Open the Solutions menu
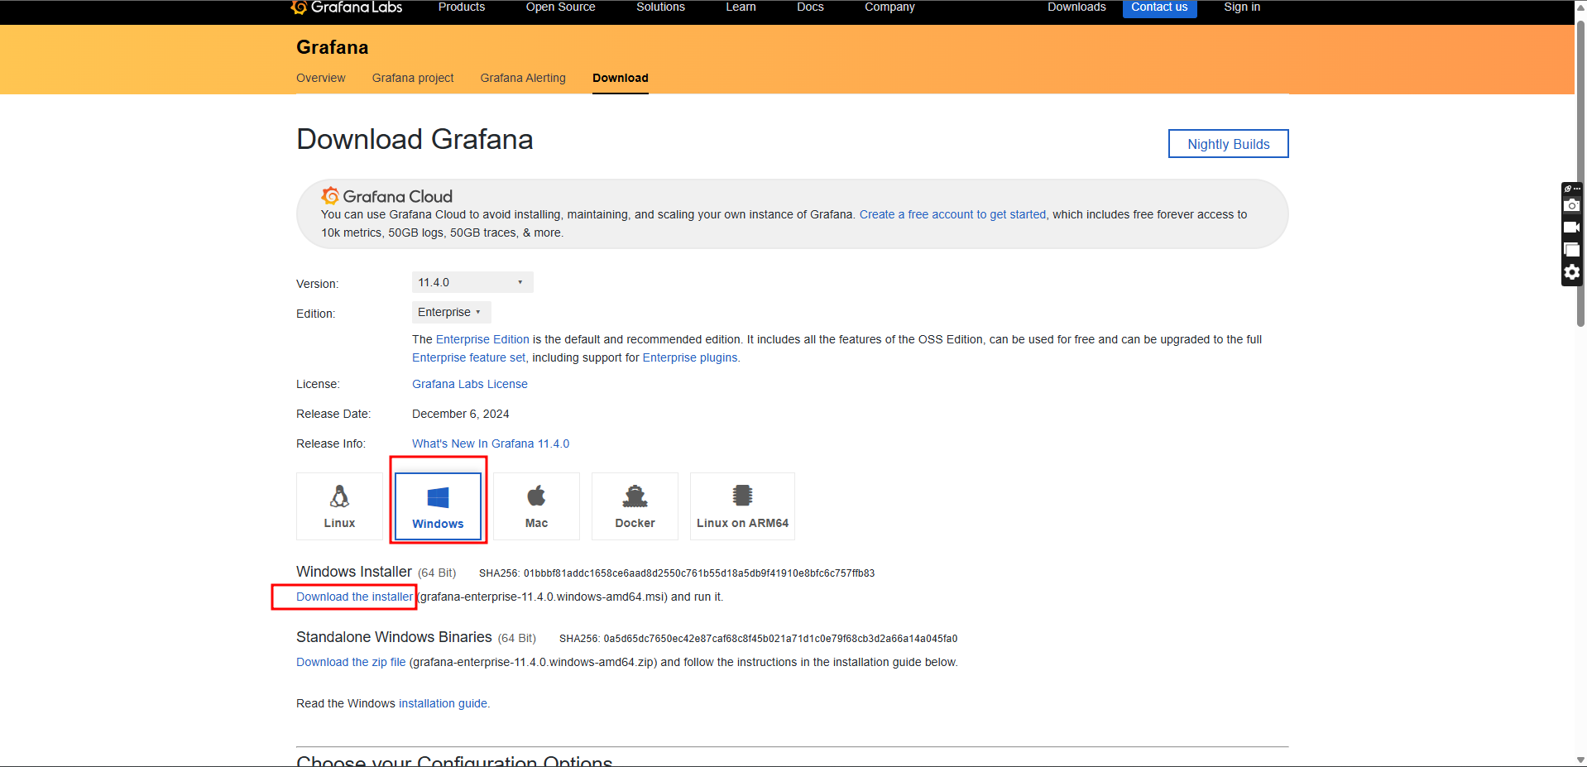Image resolution: width=1587 pixels, height=767 pixels. pos(660,7)
